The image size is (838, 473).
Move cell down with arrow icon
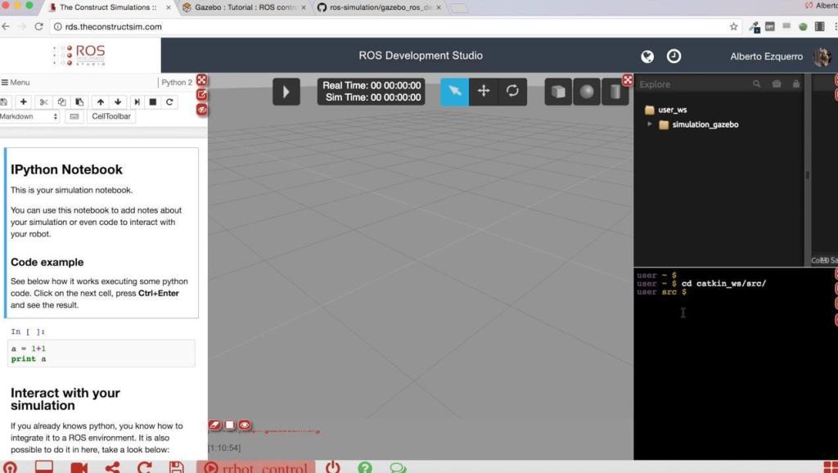point(118,101)
